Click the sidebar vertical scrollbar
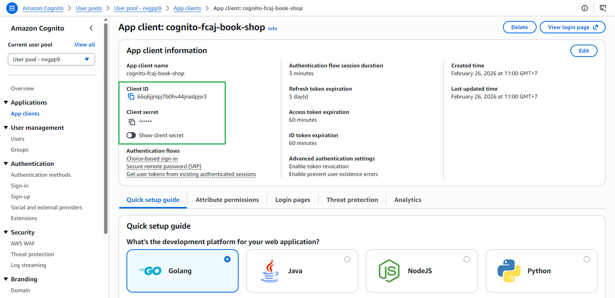615x298 pixels. point(106,128)
